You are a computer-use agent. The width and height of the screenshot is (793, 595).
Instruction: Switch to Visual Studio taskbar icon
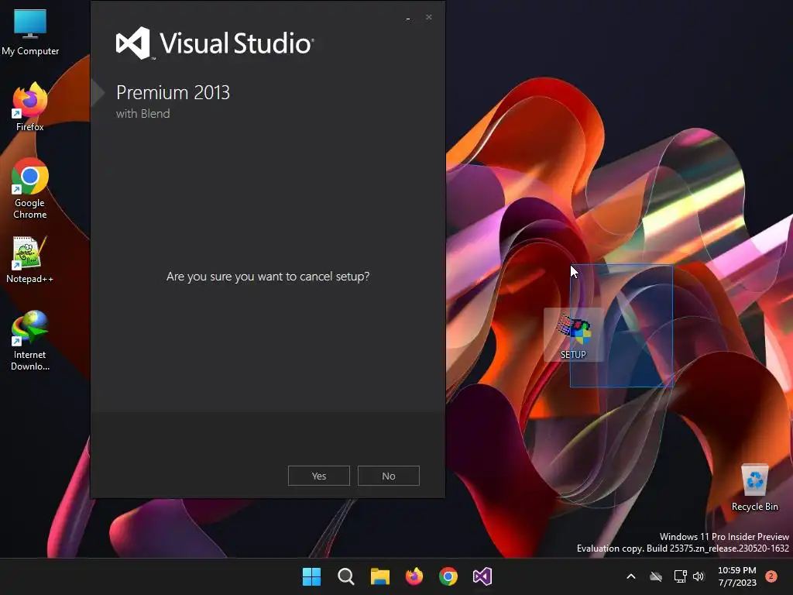[482, 576]
